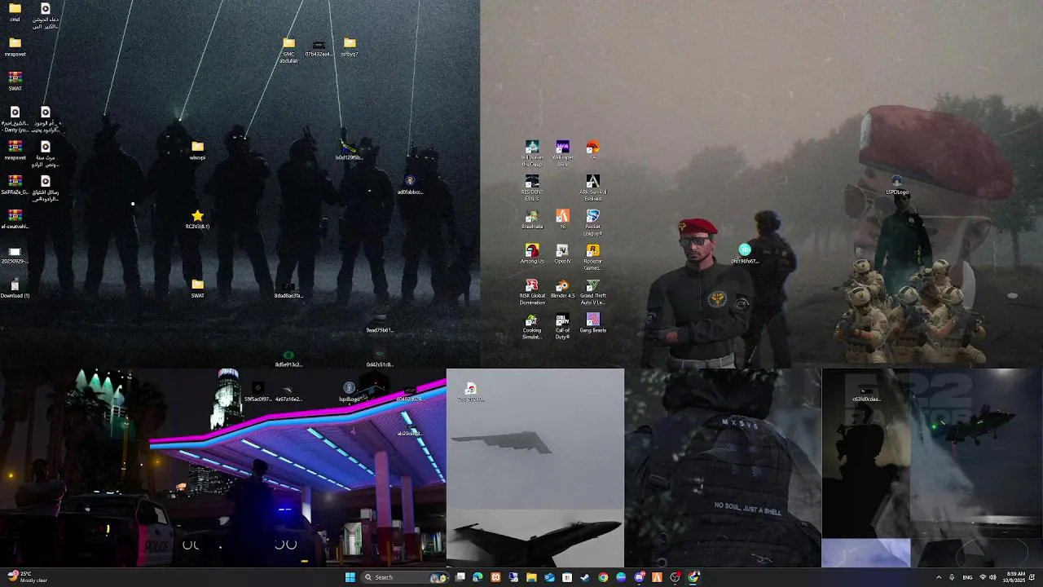Select the 9ead75b61 file icon
Viewport: 1043px width, 587px height.
[380, 324]
